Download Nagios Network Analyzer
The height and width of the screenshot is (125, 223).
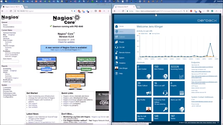pos(75,86)
